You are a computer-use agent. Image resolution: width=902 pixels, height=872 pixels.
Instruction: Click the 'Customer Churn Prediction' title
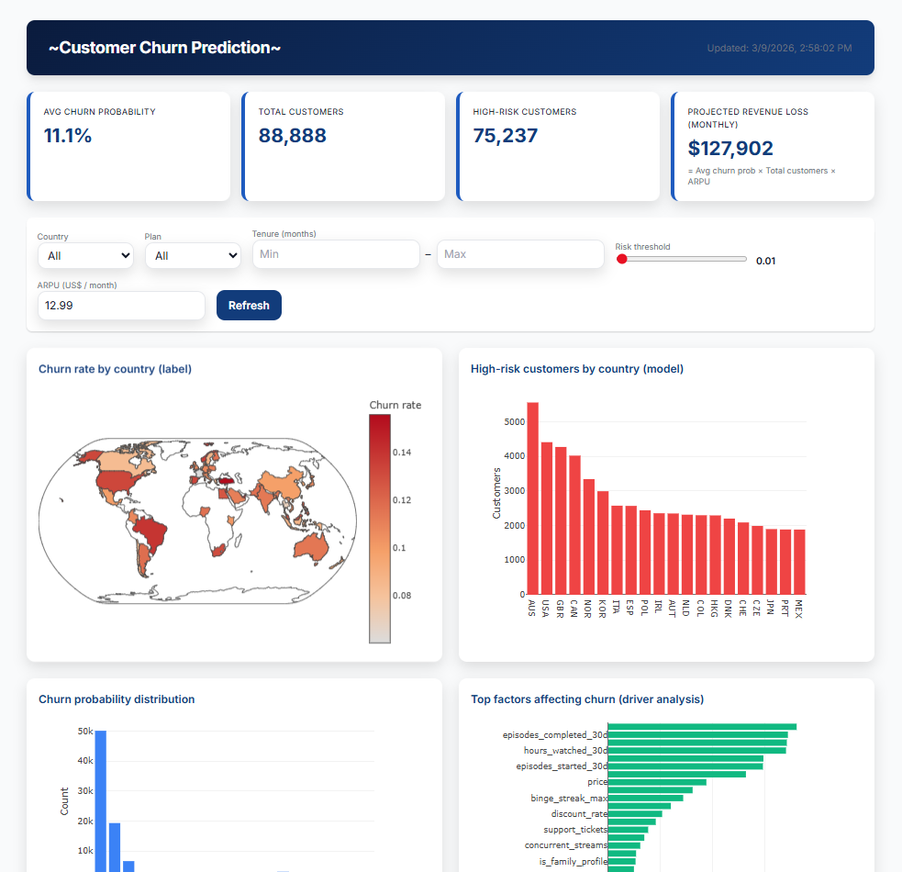point(164,47)
